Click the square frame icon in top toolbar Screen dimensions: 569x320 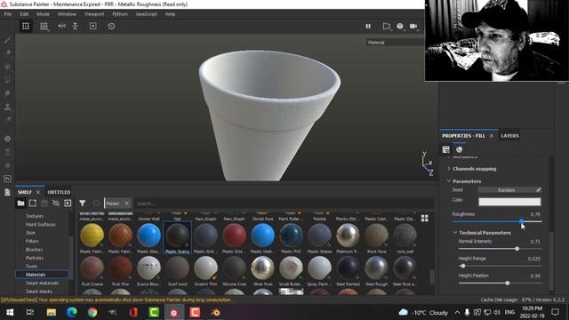[92, 26]
